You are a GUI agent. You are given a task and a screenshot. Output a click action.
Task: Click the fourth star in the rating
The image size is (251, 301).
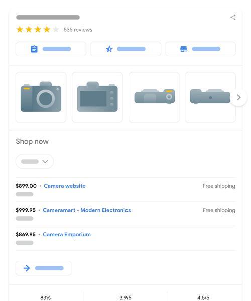(47, 30)
